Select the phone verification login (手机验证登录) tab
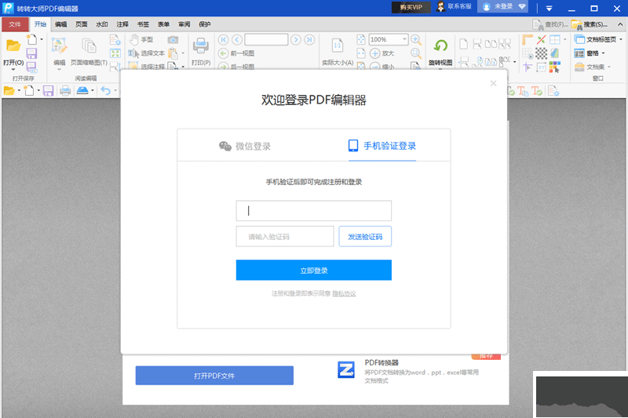 coord(382,146)
